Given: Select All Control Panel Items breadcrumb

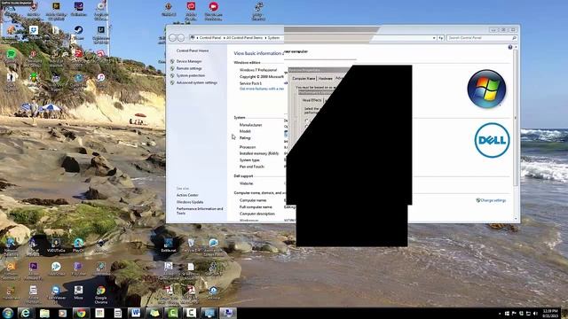Looking at the screenshot, I should (245, 38).
